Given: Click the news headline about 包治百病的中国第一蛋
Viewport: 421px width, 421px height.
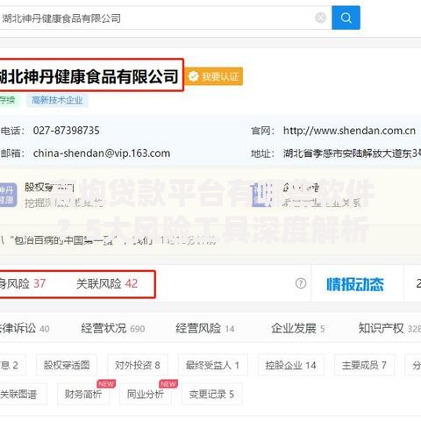Looking at the screenshot, I should coord(108,240).
